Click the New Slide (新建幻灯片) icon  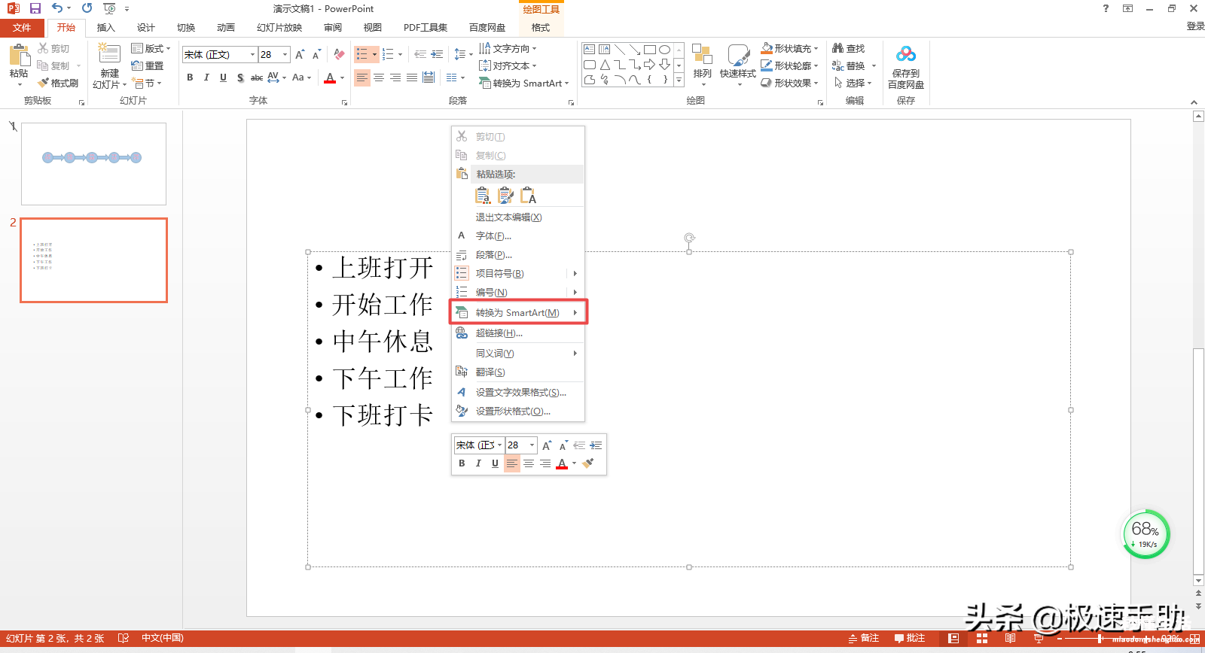click(x=109, y=54)
